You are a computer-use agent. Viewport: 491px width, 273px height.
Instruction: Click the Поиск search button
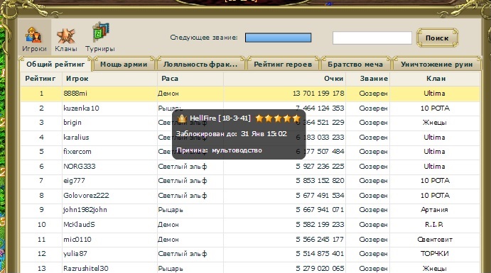click(x=437, y=38)
